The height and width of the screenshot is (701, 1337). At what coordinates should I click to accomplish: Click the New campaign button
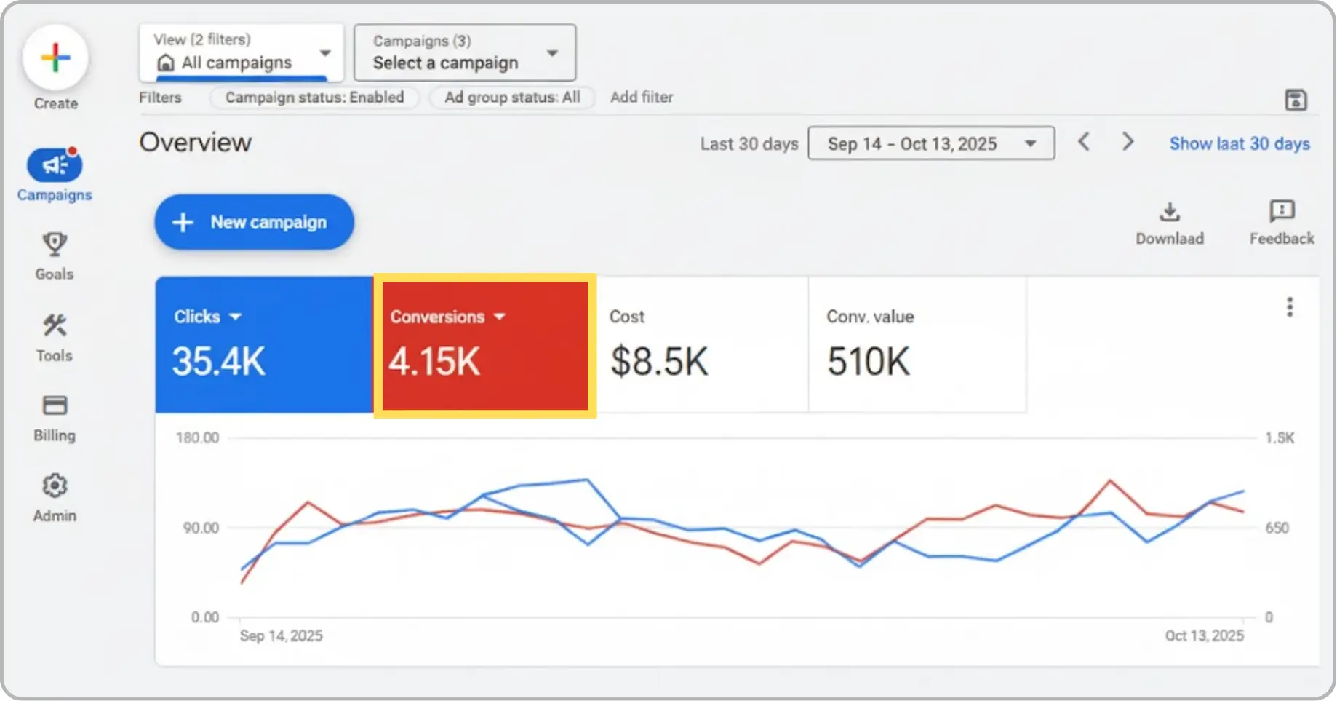[x=254, y=222]
